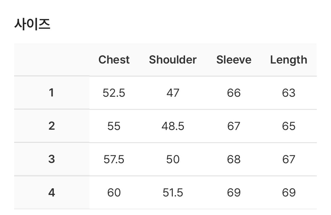Click shoulder value 48.5
The image size is (331, 215).
pyautogui.click(x=173, y=126)
